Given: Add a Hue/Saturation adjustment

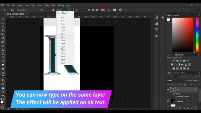Looking at the screenshot, I should click(x=172, y=65).
